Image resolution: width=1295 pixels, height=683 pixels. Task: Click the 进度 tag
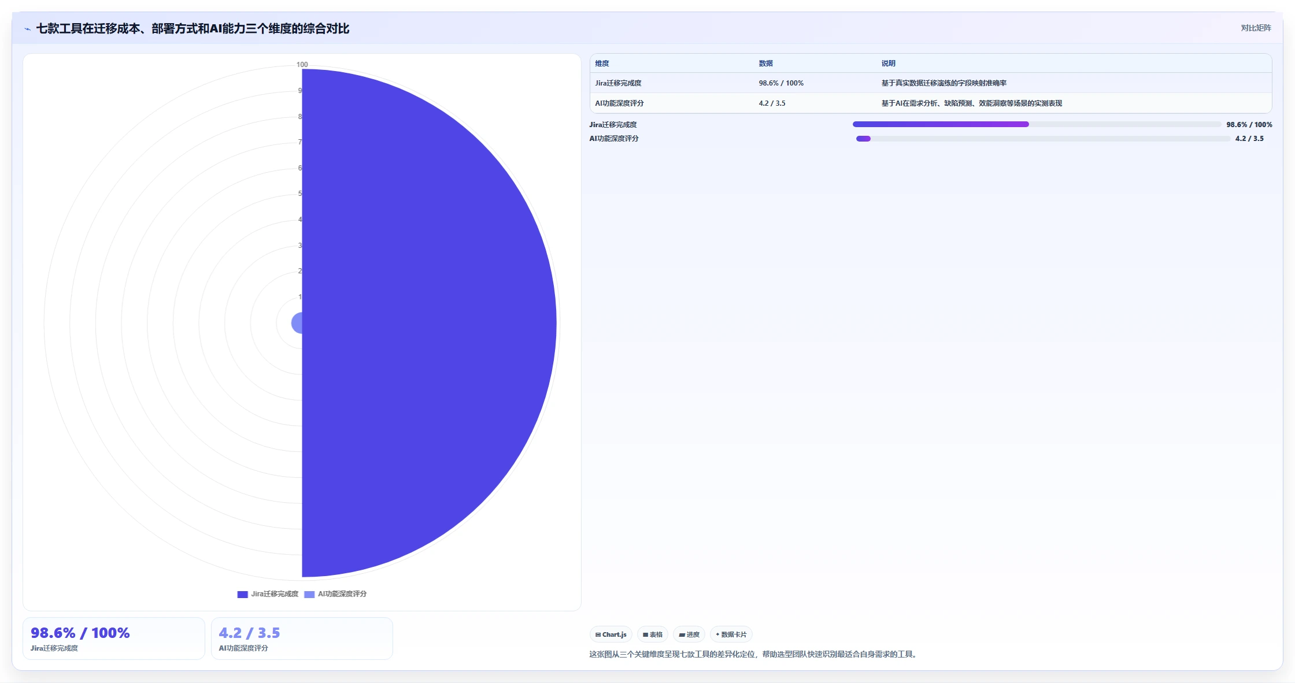[x=689, y=634]
